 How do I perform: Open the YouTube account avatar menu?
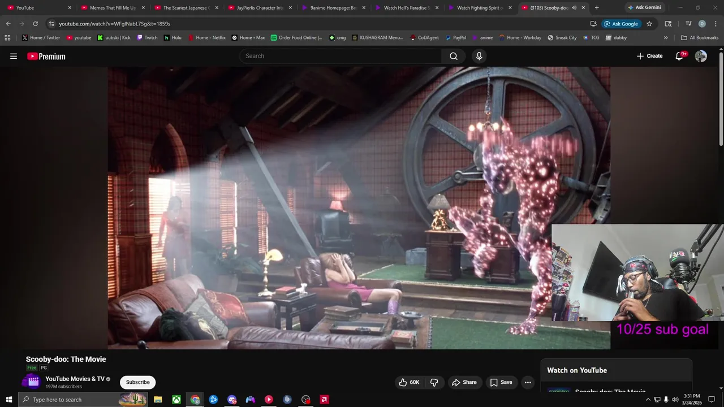701,56
